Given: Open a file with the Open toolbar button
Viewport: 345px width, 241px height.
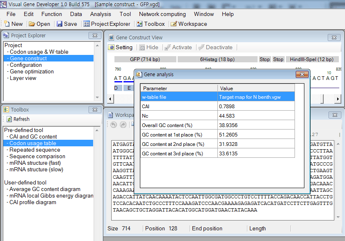Looking at the screenshot, I should pos(39,24).
